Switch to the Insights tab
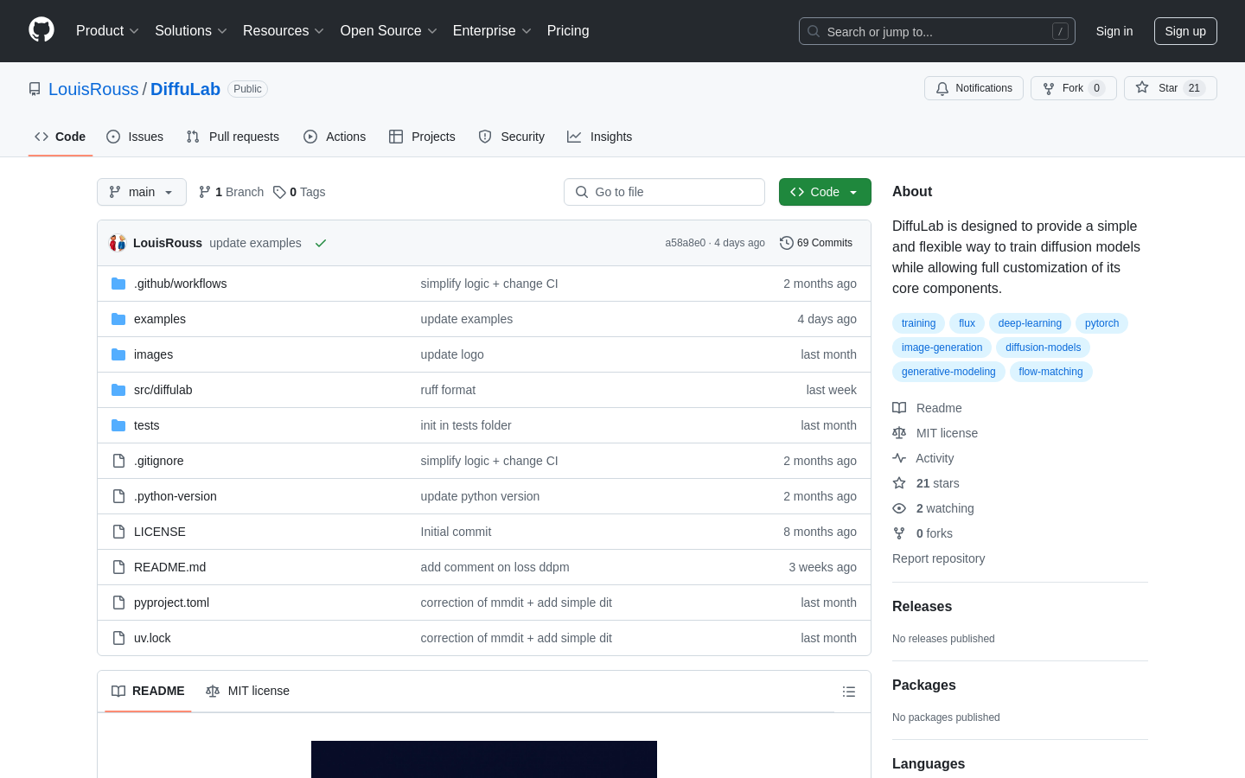The height and width of the screenshot is (778, 1245). (600, 137)
